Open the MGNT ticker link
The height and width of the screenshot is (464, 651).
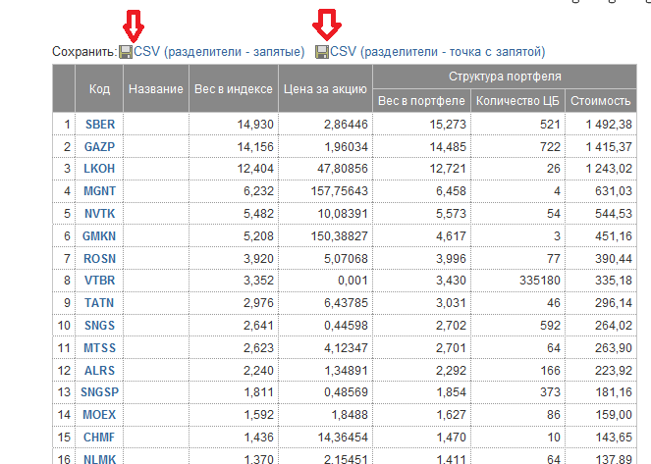tap(99, 190)
